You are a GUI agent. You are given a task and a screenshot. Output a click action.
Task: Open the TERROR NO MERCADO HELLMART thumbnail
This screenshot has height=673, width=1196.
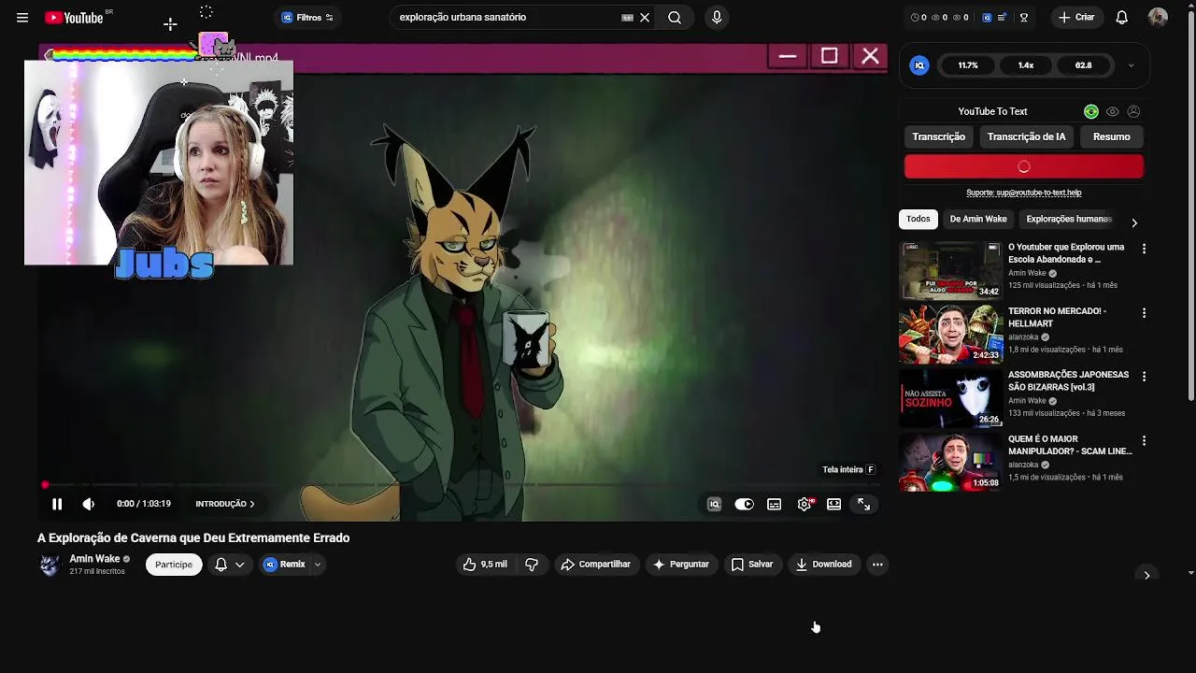(x=950, y=334)
